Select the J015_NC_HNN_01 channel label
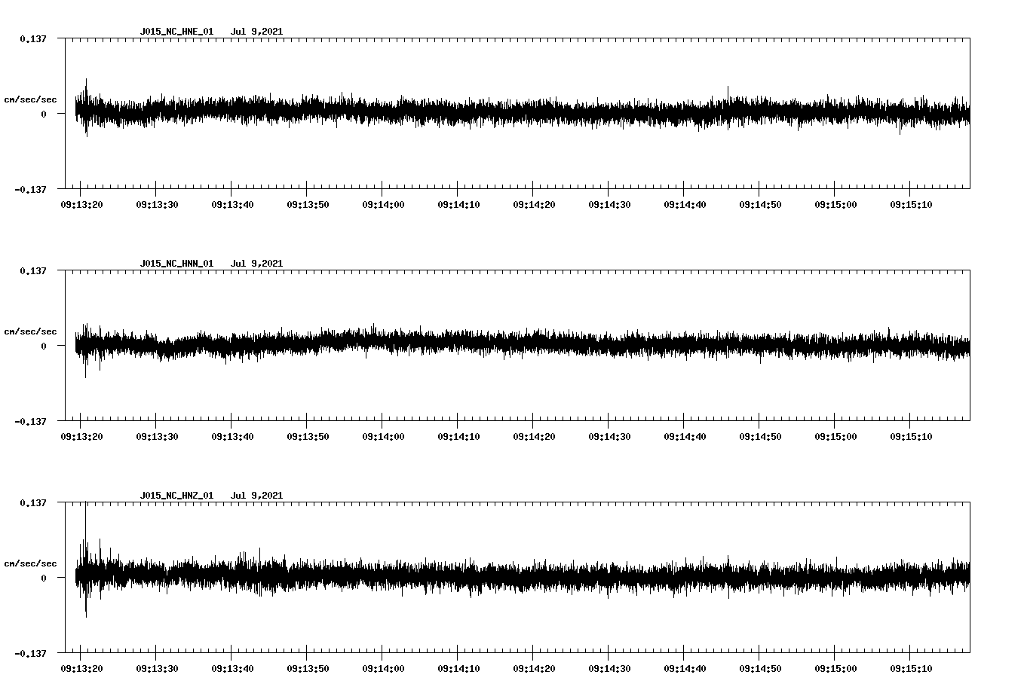Screen dimensions: 1024x696 [176, 264]
